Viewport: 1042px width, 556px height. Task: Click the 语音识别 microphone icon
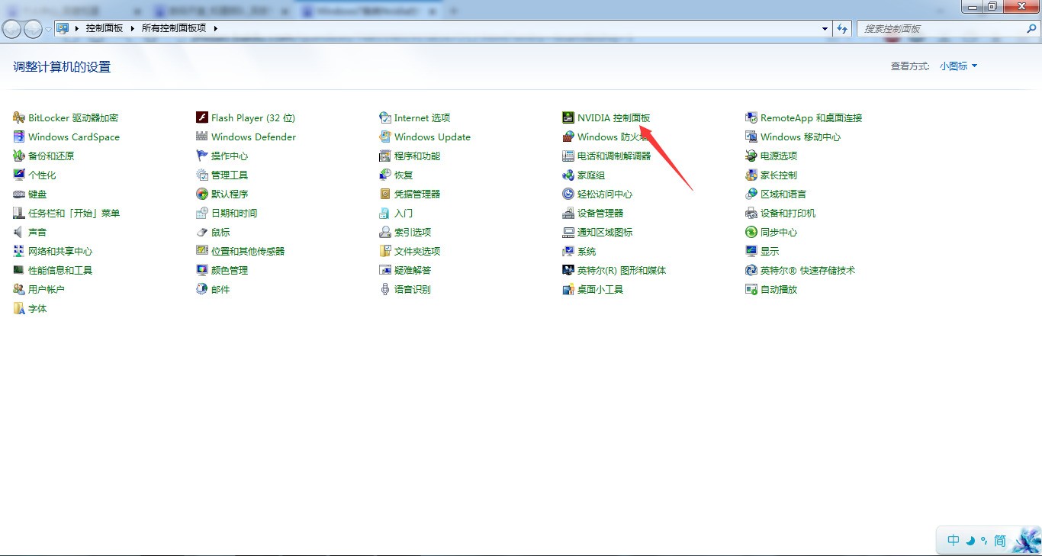[385, 289]
